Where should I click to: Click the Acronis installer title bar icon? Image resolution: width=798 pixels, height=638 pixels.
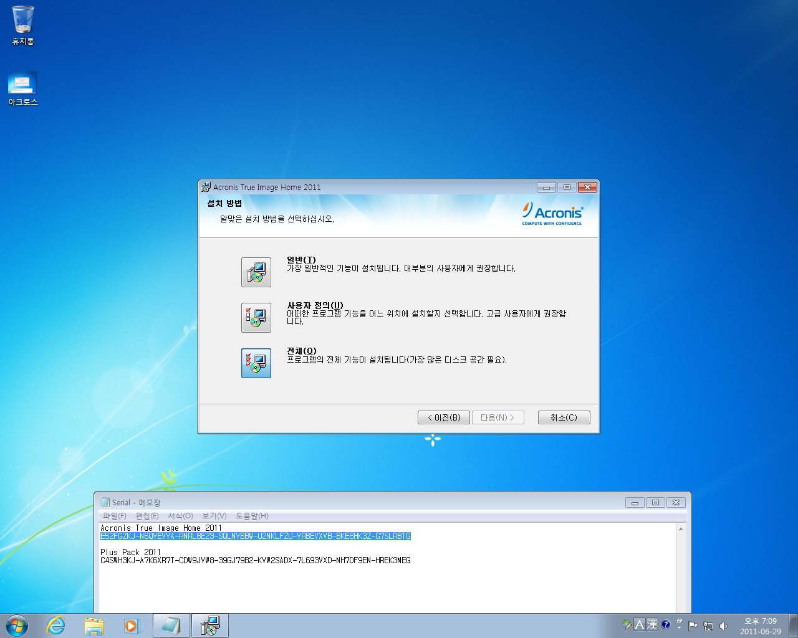pos(206,187)
